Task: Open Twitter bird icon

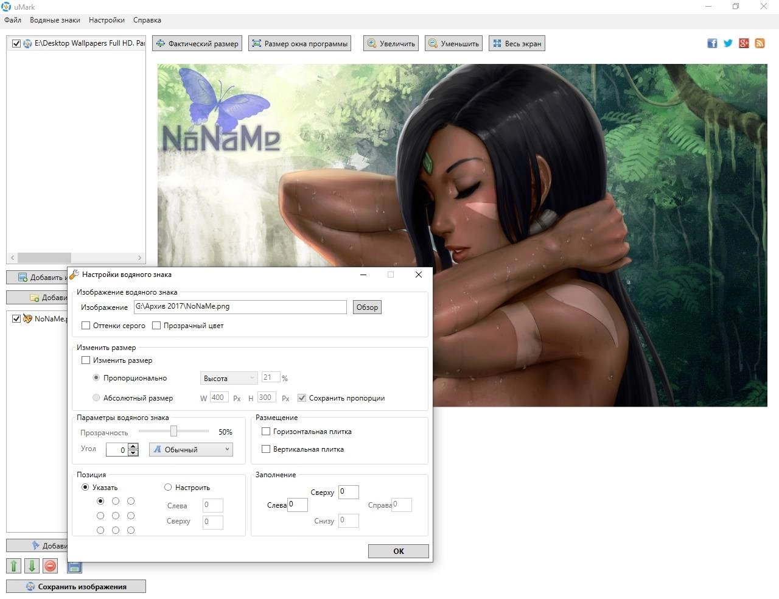Action: coord(728,43)
